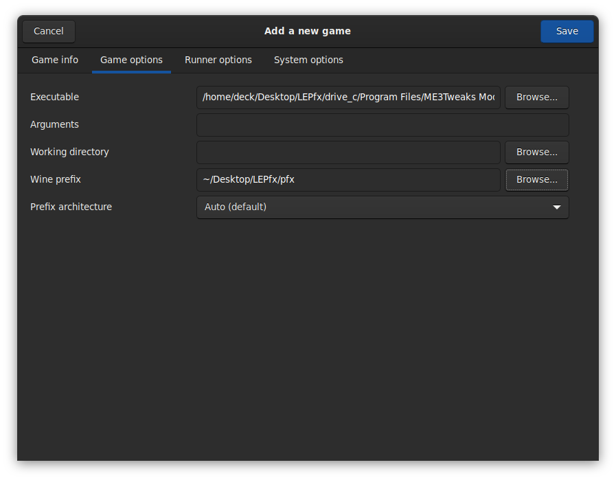Viewport: 616px width, 480px height.
Task: Click the Prefix architecture label
Action: pos(71,207)
